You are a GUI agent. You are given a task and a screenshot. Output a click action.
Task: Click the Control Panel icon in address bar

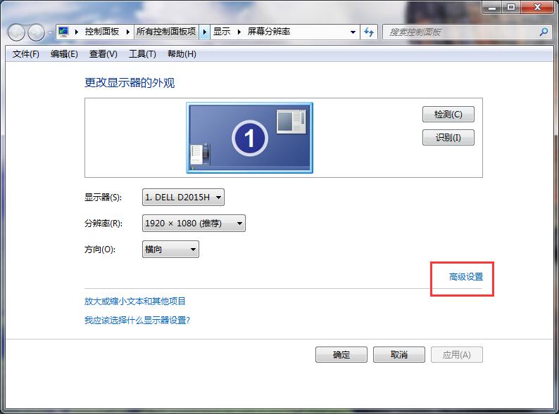tap(63, 32)
